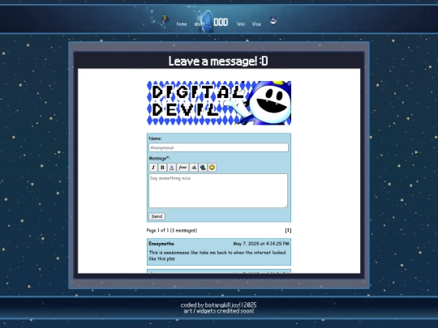Focus the Name input field

coord(218,147)
